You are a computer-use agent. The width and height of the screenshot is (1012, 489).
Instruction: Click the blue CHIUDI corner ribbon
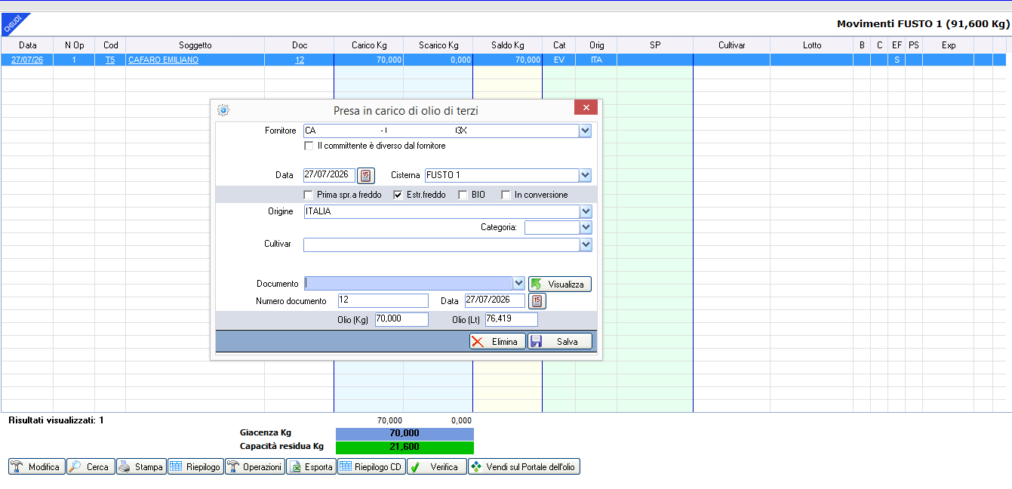12,23
